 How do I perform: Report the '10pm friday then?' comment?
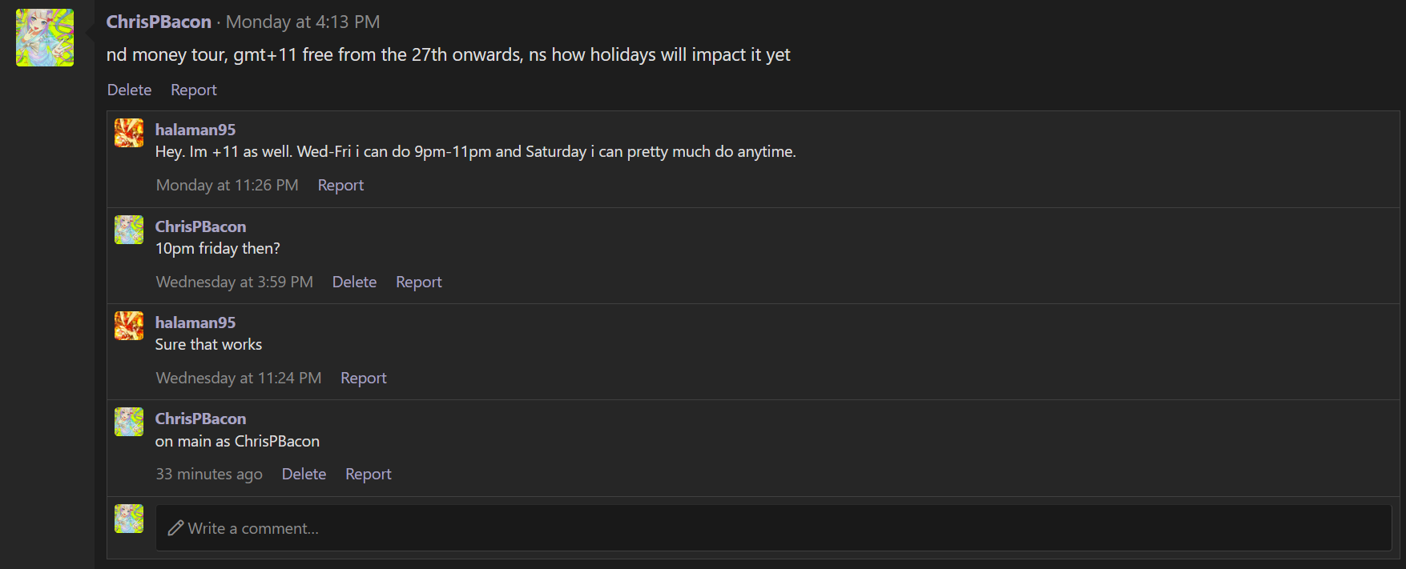(419, 282)
